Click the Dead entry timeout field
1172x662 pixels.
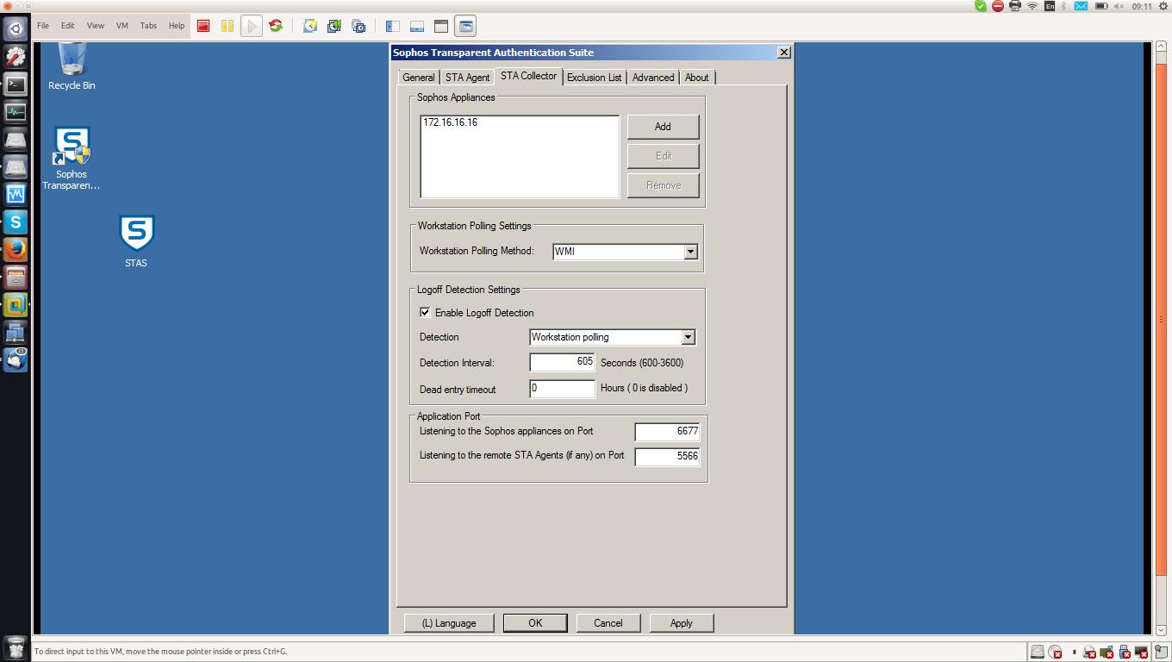click(562, 389)
